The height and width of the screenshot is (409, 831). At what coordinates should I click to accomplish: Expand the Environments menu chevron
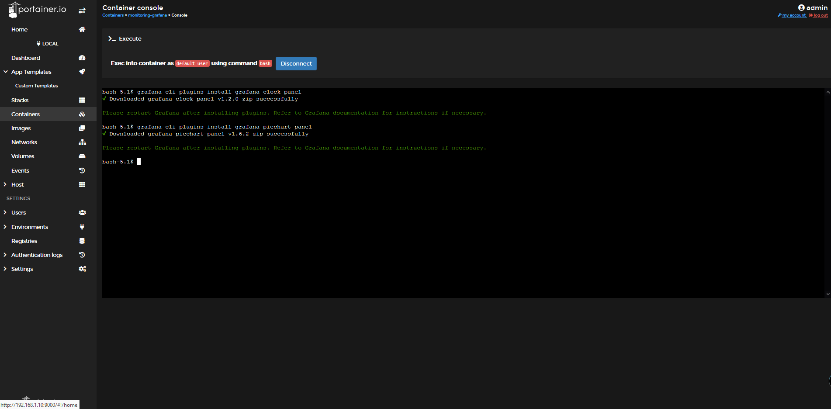(x=5, y=227)
